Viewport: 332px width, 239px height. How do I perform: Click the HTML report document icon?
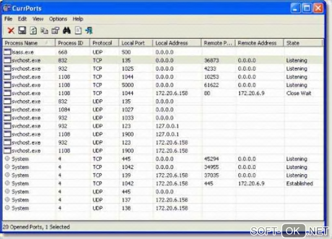78,31
